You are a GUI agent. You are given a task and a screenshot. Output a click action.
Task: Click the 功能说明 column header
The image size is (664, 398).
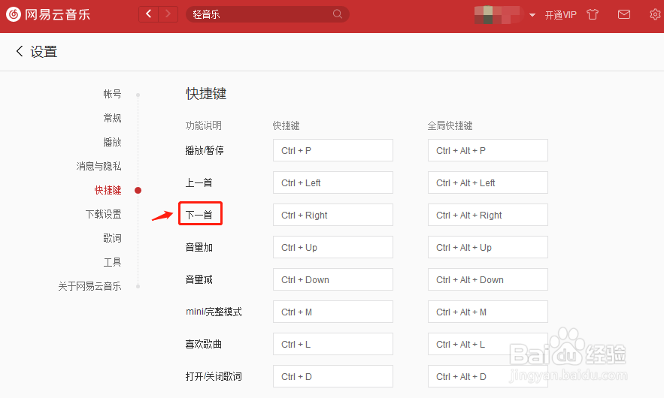[204, 125]
